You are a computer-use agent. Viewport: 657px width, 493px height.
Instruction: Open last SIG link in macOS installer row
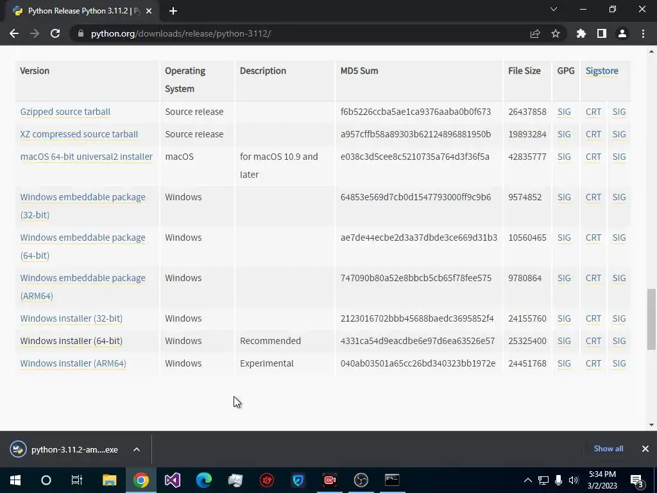click(619, 157)
